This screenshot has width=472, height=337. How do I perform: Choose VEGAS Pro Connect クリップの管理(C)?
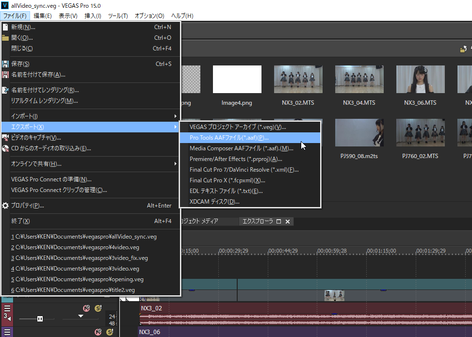click(91, 190)
